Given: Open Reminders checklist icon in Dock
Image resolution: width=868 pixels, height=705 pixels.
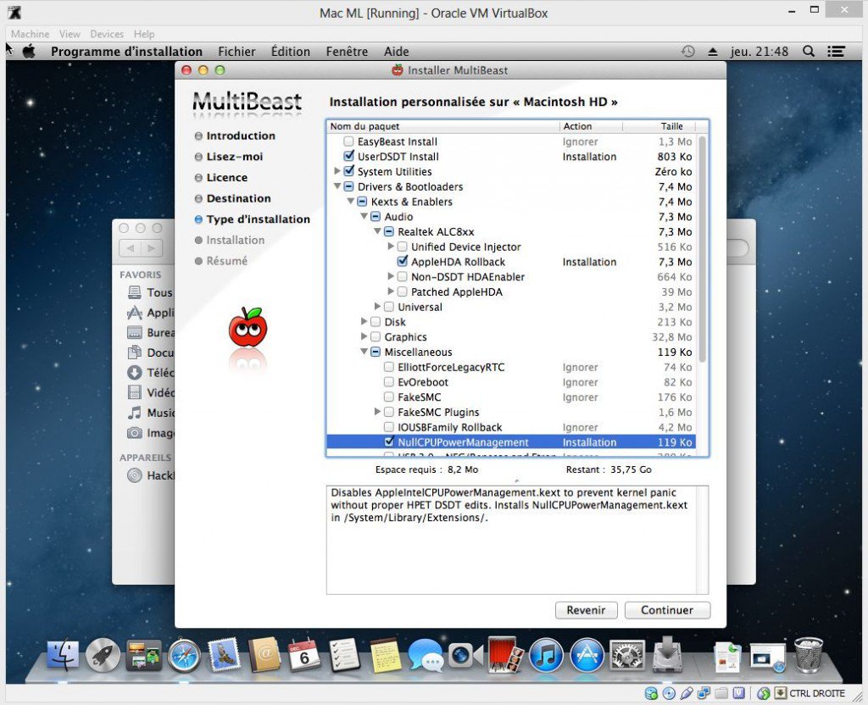Looking at the screenshot, I should click(x=345, y=657).
